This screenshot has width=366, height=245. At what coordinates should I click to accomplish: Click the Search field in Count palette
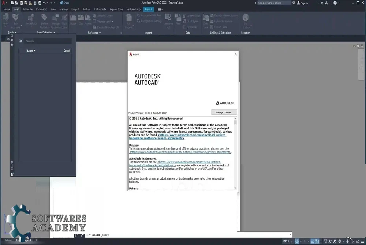click(x=48, y=41)
